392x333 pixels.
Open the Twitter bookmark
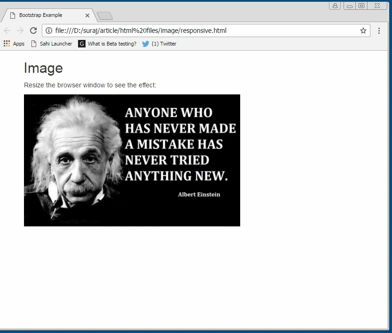point(159,44)
